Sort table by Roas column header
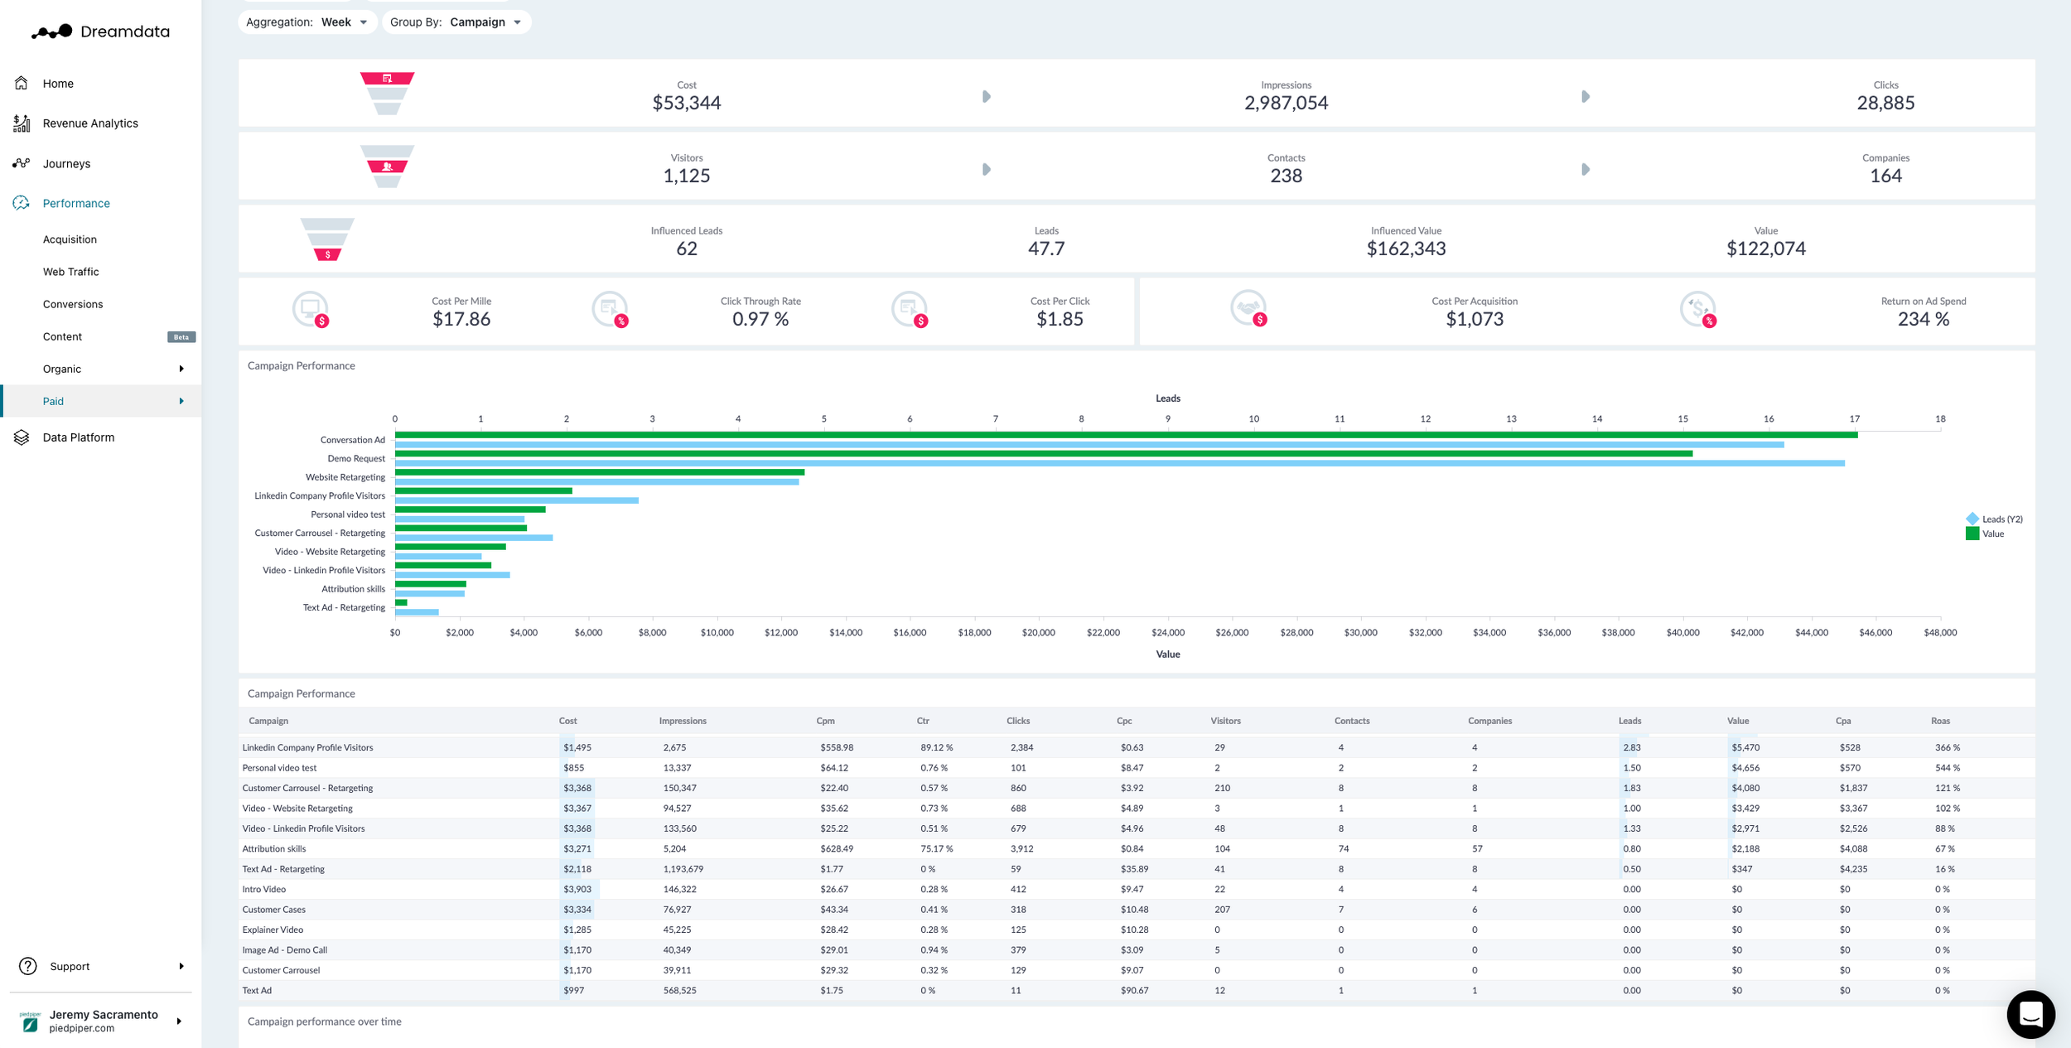 coord(1940,721)
